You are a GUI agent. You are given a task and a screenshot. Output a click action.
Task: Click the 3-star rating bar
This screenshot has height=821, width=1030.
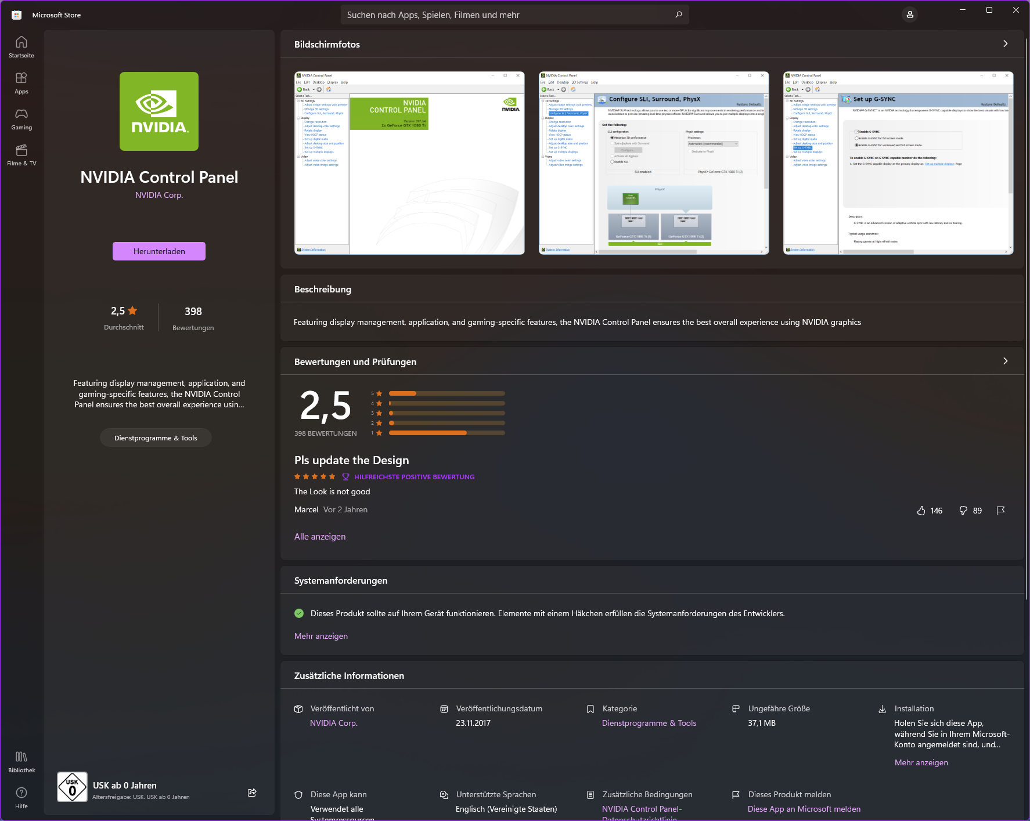[x=446, y=413]
